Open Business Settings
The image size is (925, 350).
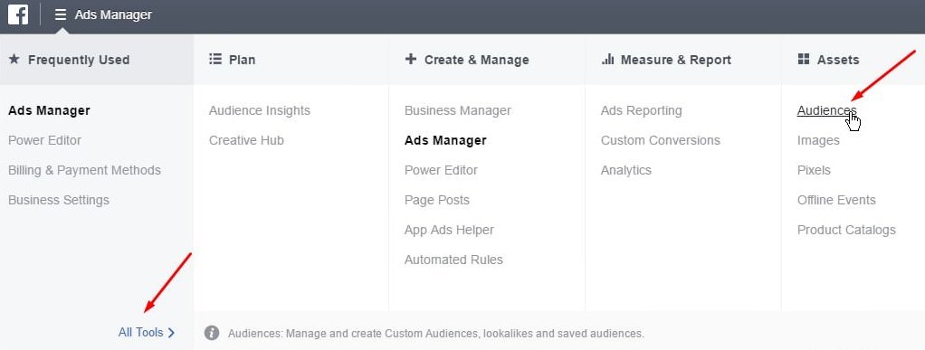click(x=59, y=201)
